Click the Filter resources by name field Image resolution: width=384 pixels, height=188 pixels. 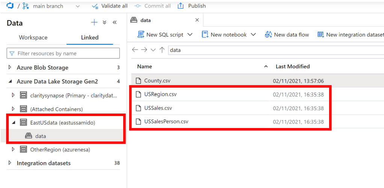(63, 54)
